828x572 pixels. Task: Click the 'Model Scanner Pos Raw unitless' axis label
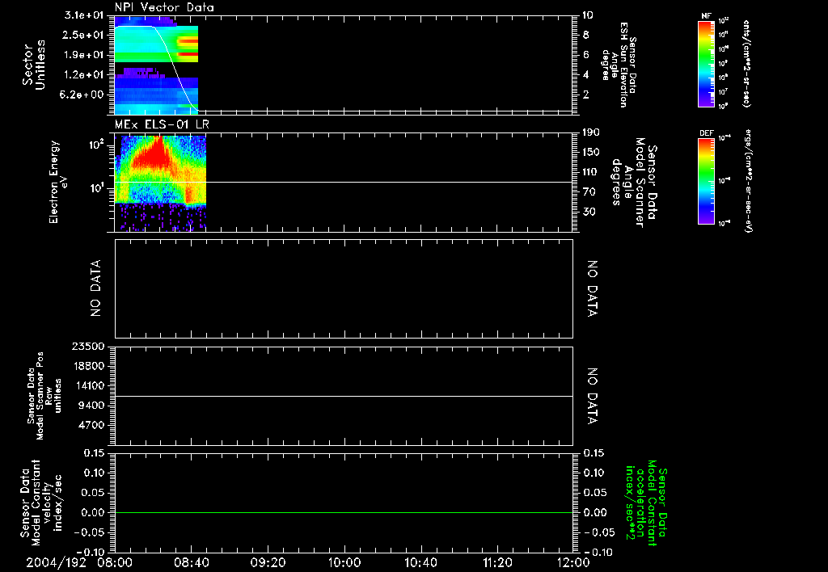(49, 396)
